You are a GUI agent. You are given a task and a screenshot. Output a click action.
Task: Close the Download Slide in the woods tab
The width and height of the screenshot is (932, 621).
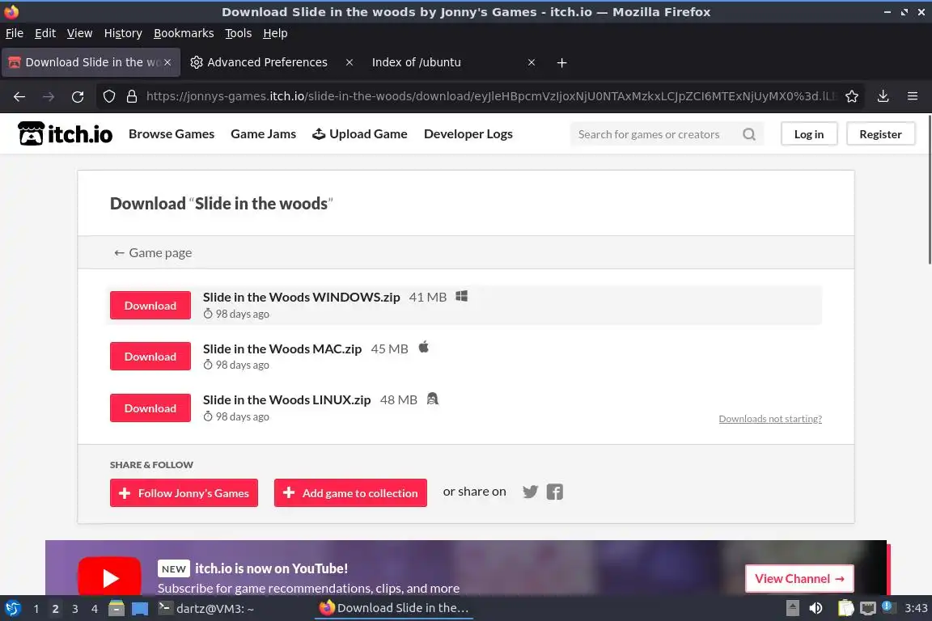click(167, 62)
